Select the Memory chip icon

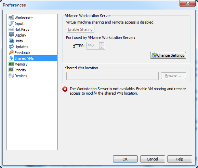pos(11,64)
